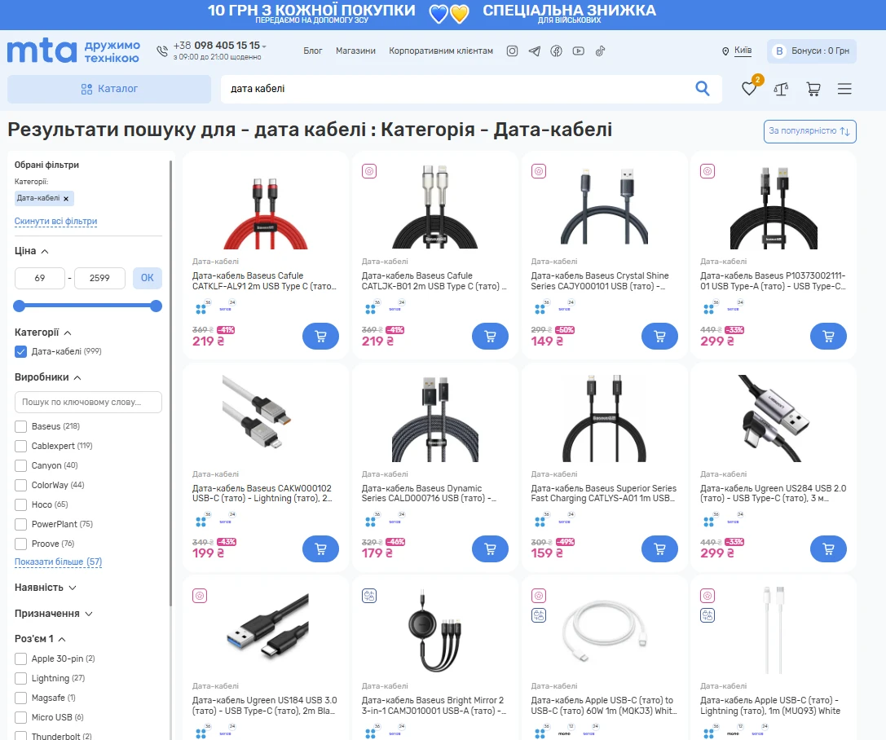Apply price range with OK button
This screenshot has width=886, height=740.
tap(148, 278)
